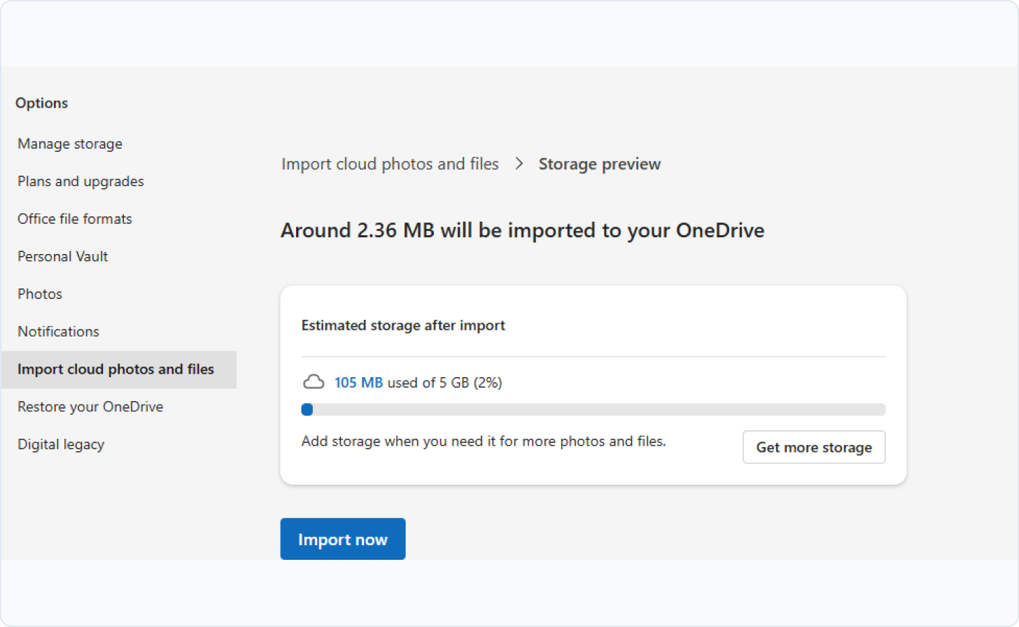
Task: Click 'used of 5 GB (2%)' text
Action: point(445,383)
